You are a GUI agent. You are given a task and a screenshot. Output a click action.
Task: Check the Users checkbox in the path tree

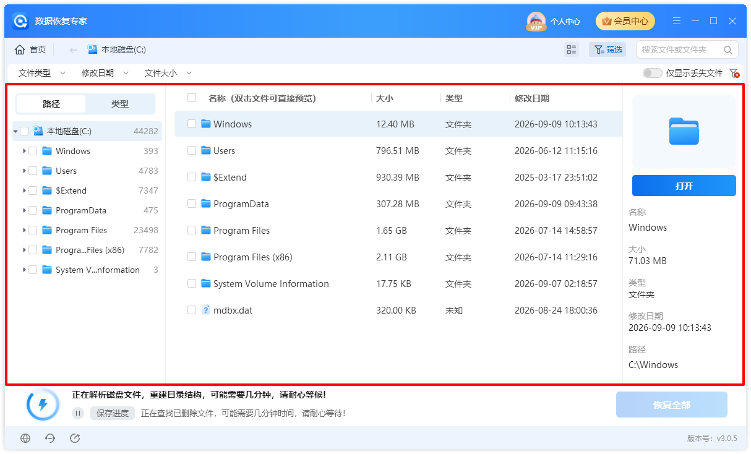pos(33,171)
